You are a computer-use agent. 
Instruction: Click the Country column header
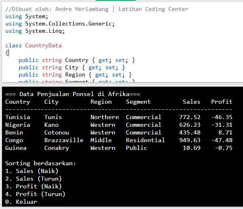tap(17, 102)
